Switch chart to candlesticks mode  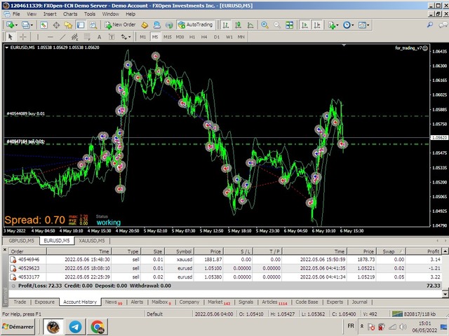click(x=238, y=25)
